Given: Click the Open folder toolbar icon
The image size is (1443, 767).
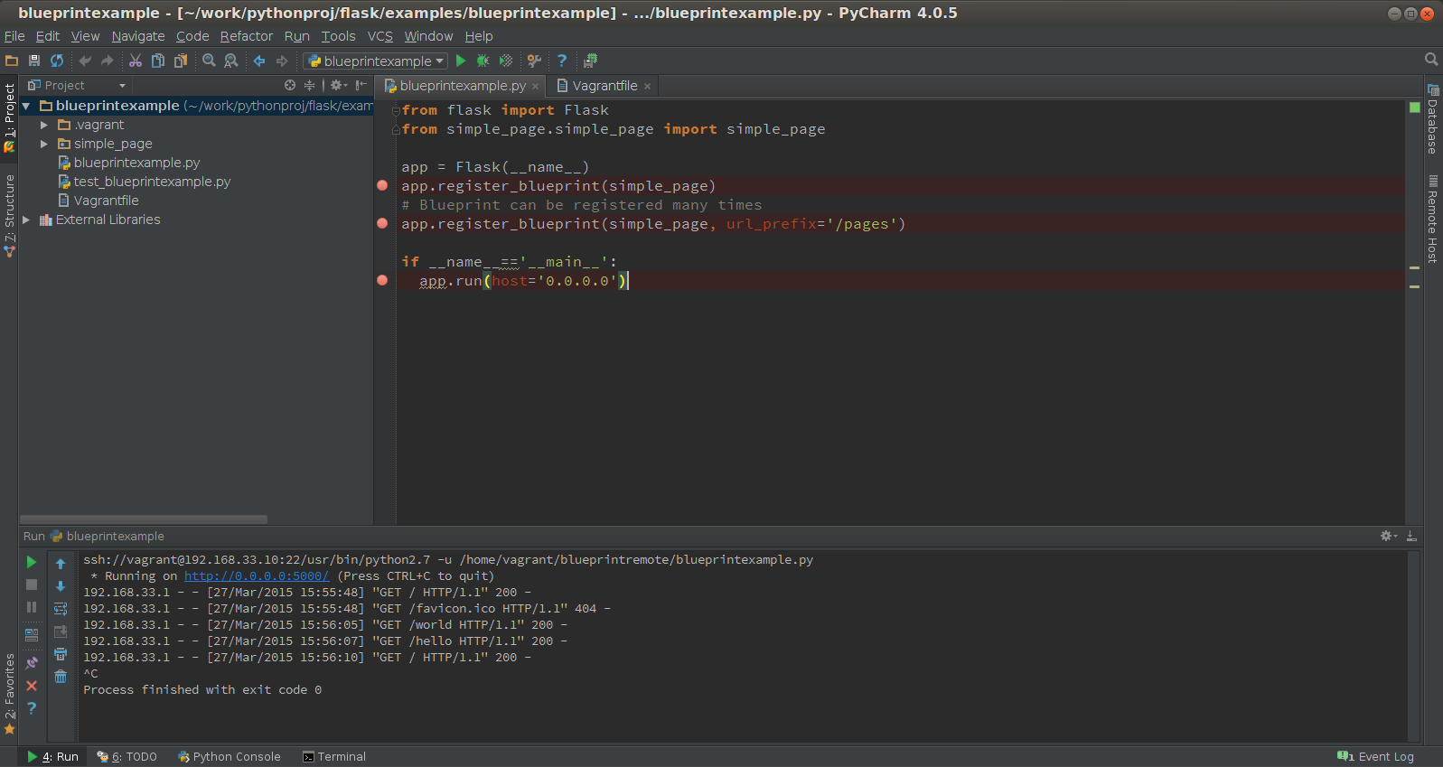Looking at the screenshot, I should pos(12,61).
